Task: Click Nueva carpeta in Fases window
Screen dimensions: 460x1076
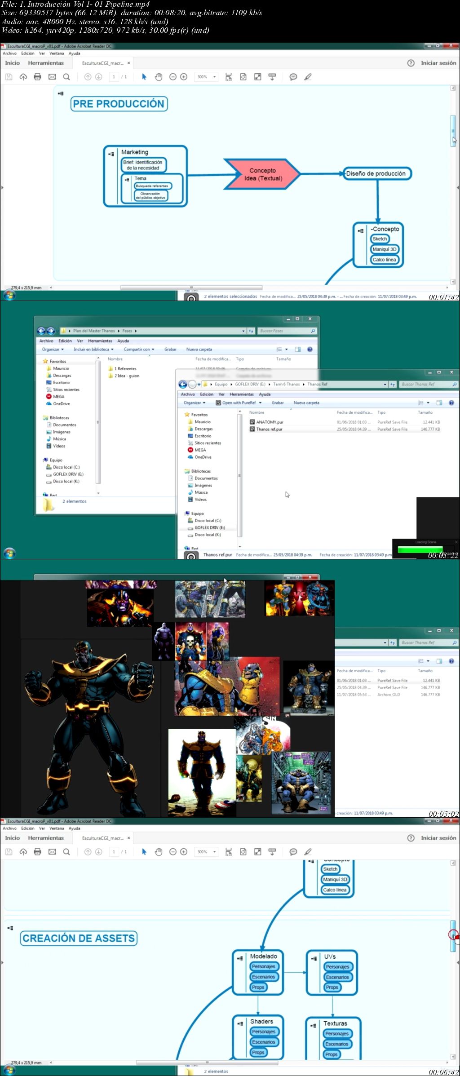Action: click(199, 349)
